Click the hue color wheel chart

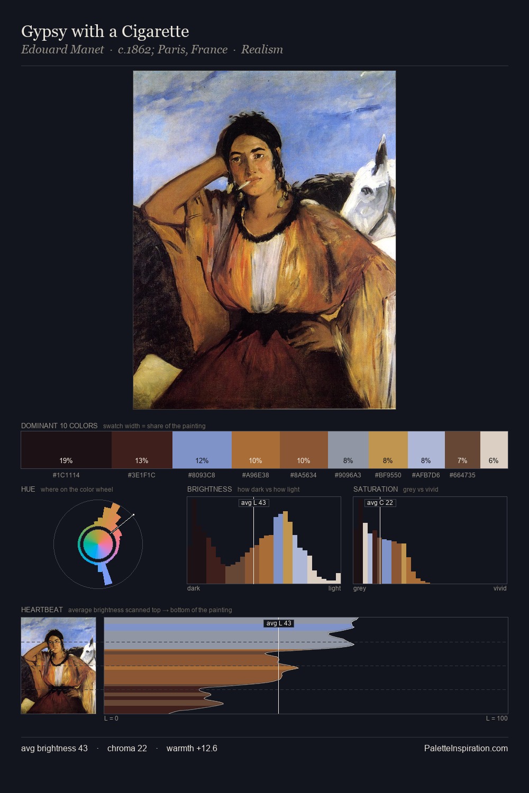(98, 543)
